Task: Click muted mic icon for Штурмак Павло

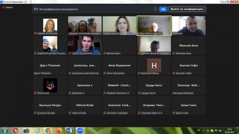Action: [139, 113]
